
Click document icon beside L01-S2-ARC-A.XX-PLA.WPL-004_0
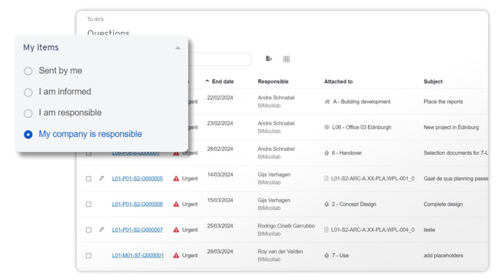[x=326, y=230]
